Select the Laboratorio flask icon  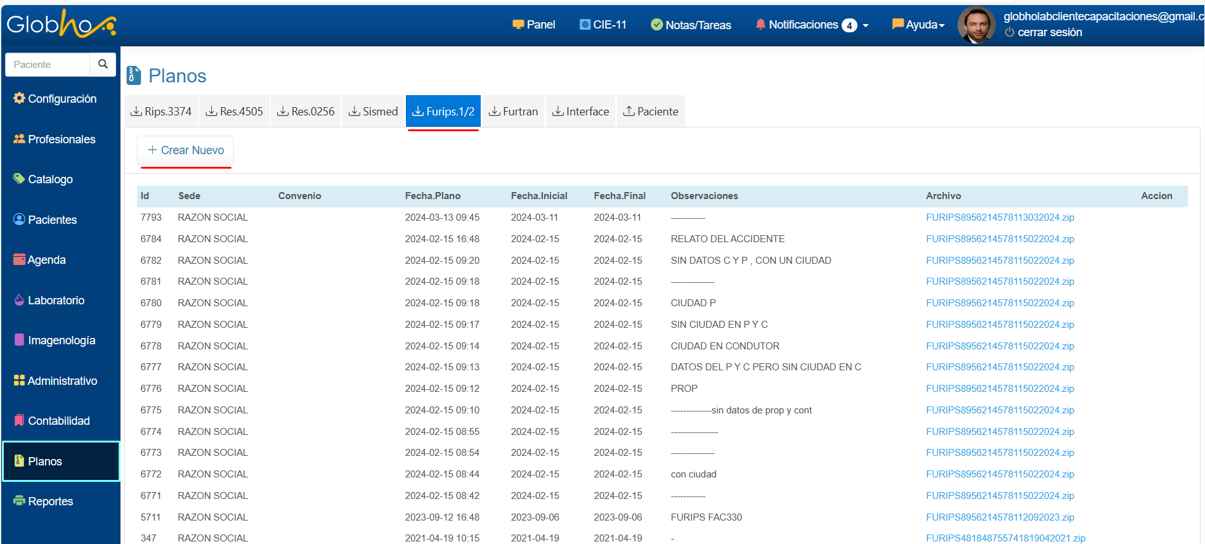(x=19, y=300)
